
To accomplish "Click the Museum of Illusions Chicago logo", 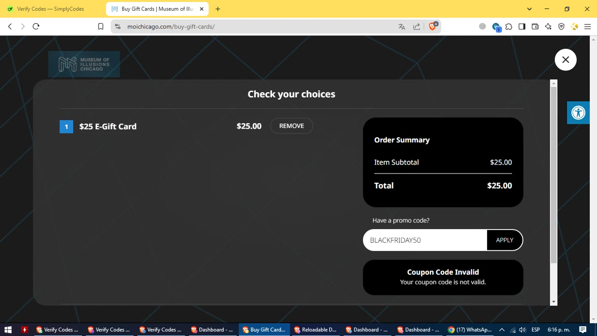I will click(84, 64).
